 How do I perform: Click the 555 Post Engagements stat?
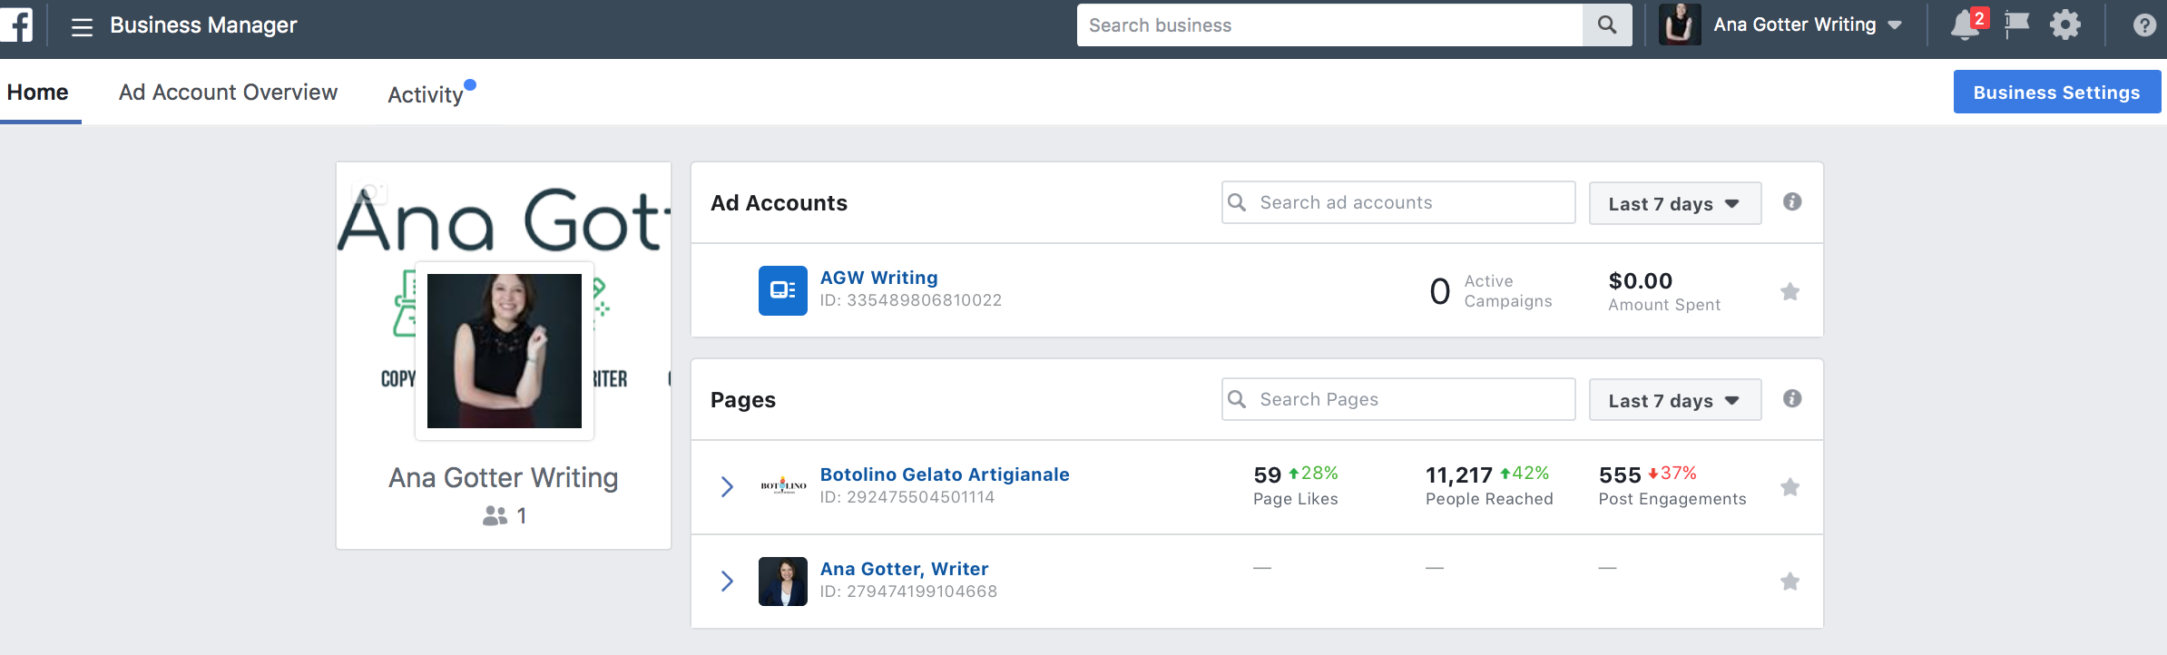[1672, 485]
